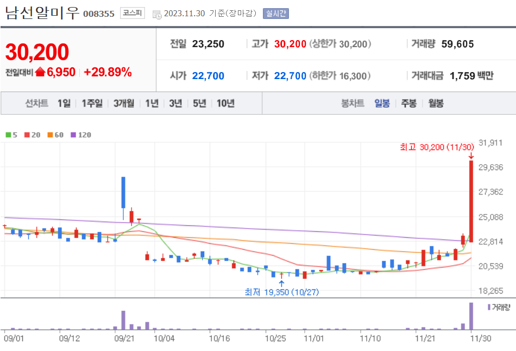This screenshot has height=351, width=516.
Task: Click the purple 거래량 volume legend marker
Action: [489, 307]
